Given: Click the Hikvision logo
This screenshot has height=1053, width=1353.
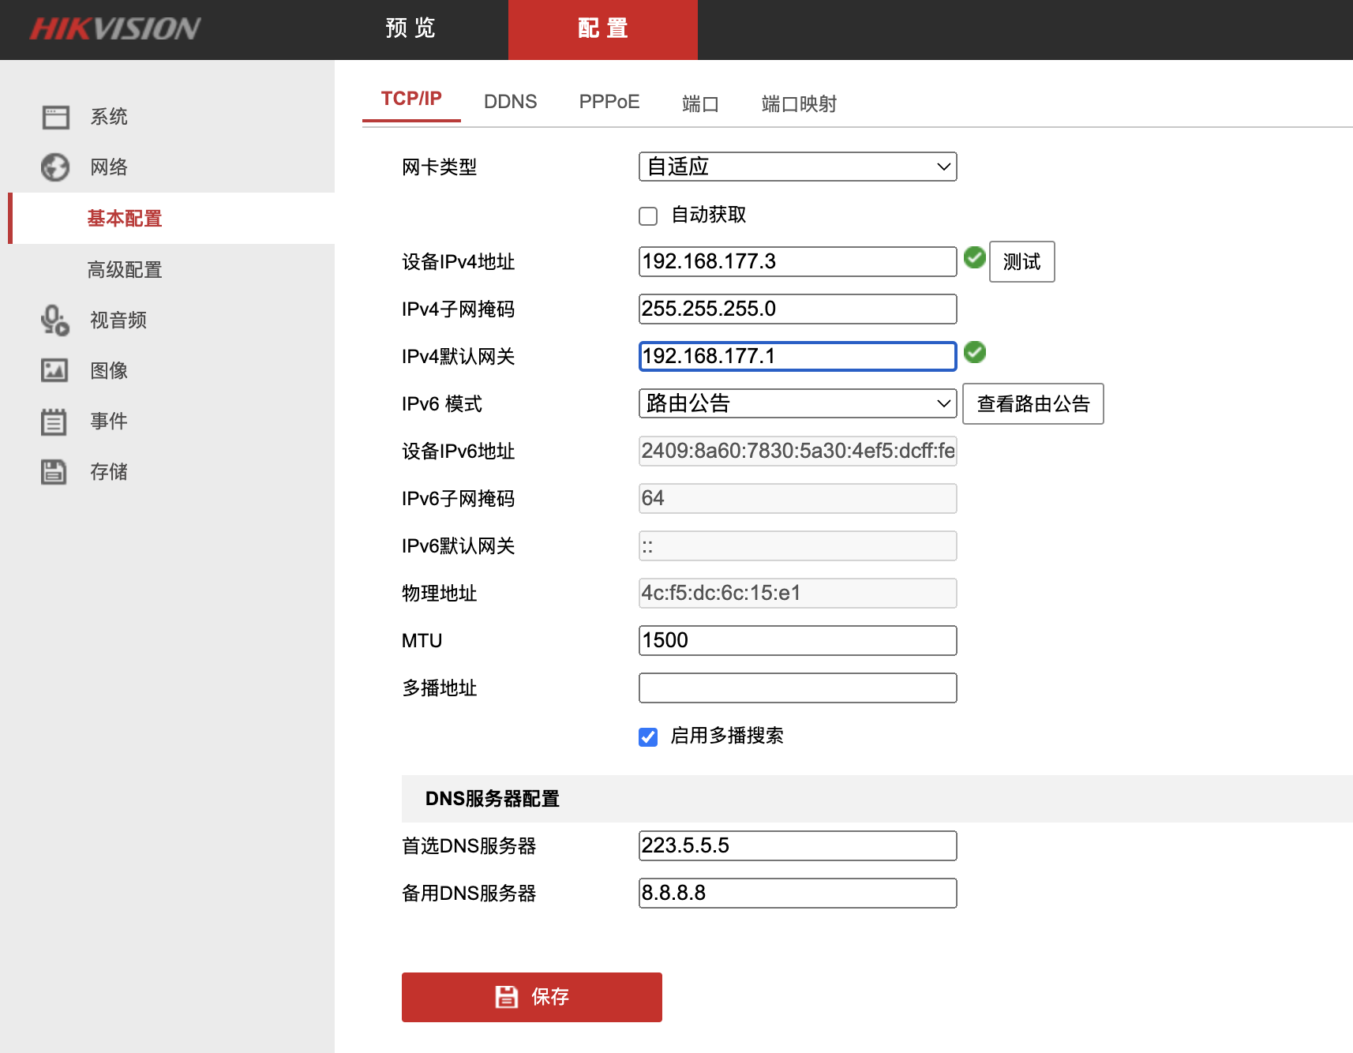Looking at the screenshot, I should pyautogui.click(x=115, y=29).
